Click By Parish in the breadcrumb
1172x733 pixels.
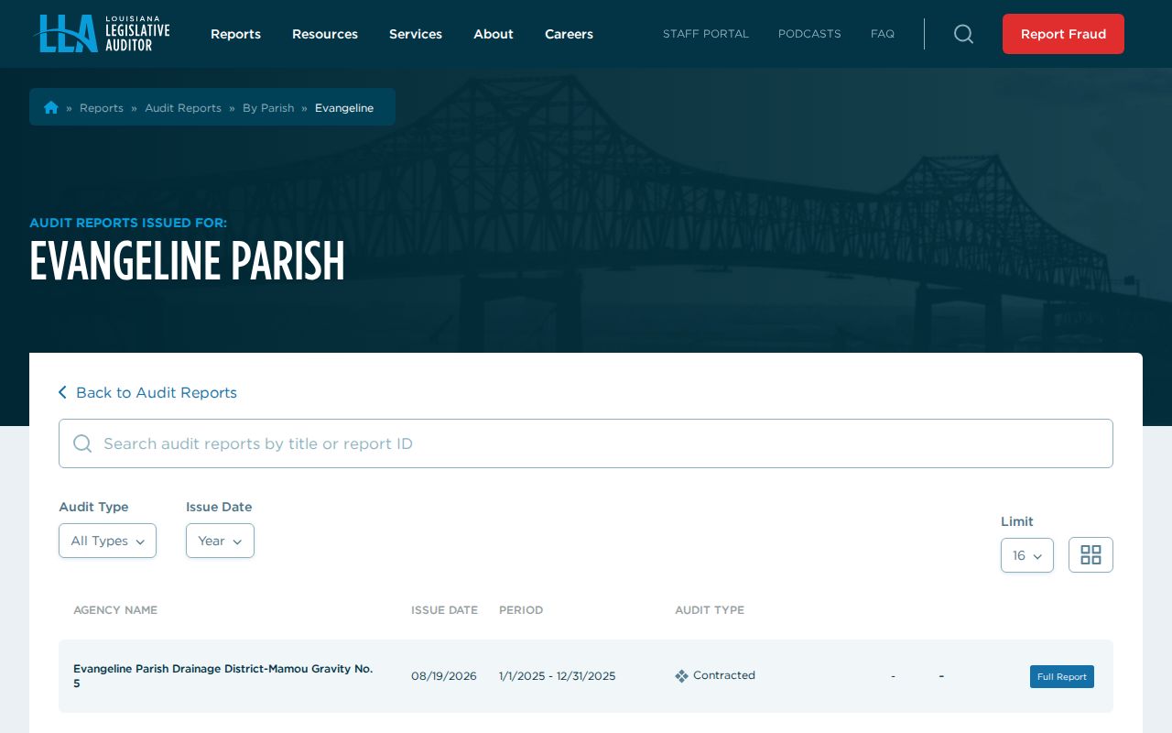click(268, 108)
